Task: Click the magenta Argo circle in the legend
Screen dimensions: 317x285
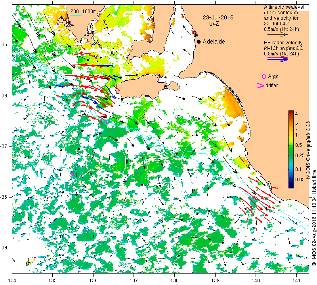Action: point(264,76)
